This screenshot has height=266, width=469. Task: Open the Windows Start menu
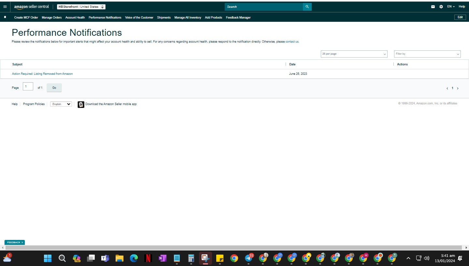(48, 258)
